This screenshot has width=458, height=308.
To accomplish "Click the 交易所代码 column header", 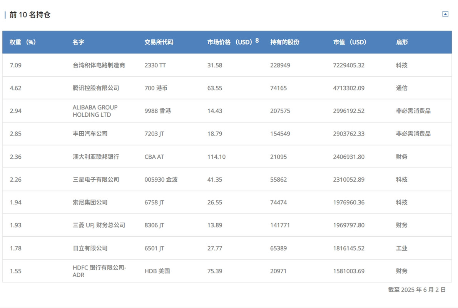I will coord(159,42).
